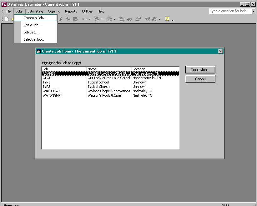Screen dimensions: 257x206
Task: Expand the New Object dropdown arrow
Action: [x=159, y=19]
